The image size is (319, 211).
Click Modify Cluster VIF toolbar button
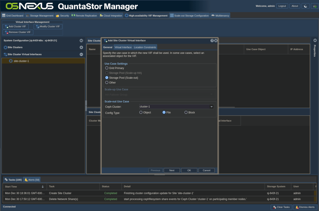(48, 26)
